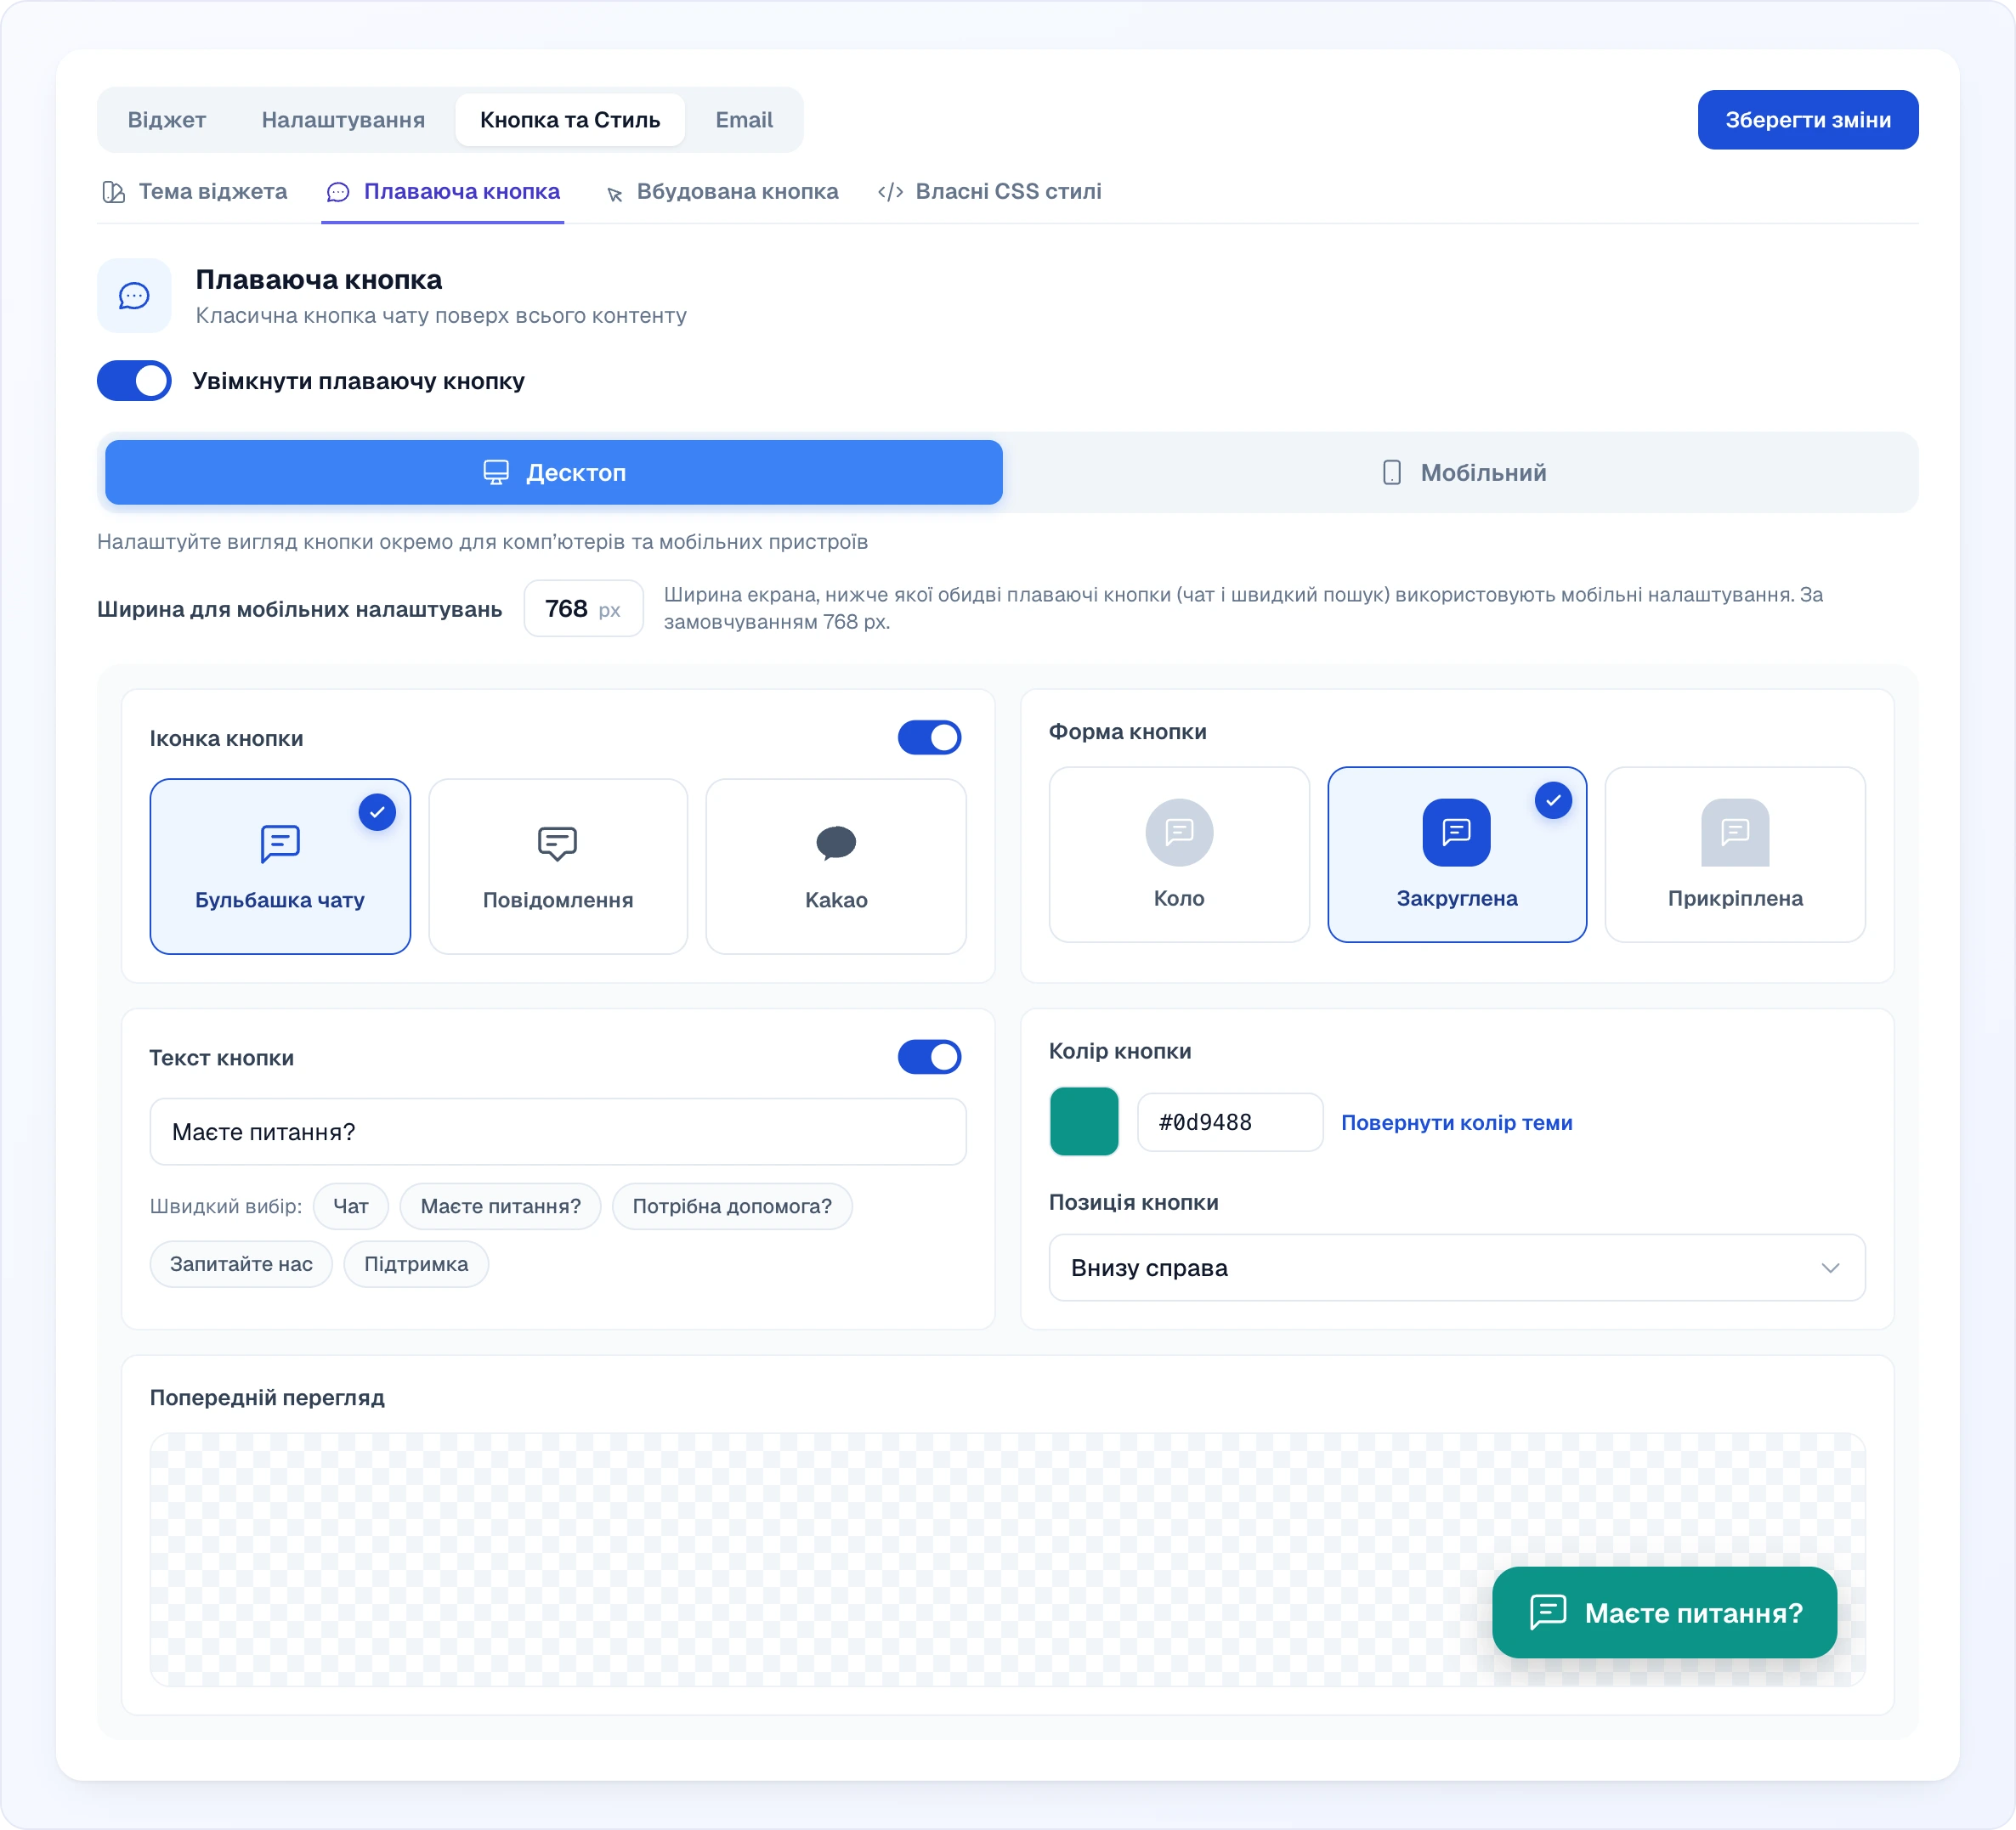Image resolution: width=2016 pixels, height=1830 pixels.
Task: Toggle the Текст кнопки switch
Action: coord(929,1056)
